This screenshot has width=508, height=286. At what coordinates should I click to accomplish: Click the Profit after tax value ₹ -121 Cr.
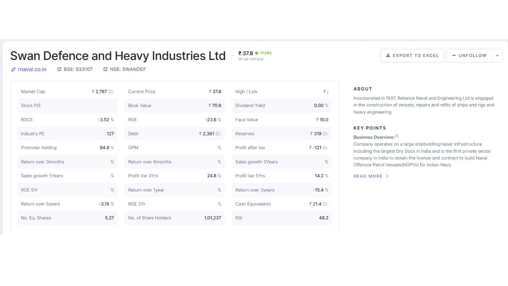click(x=319, y=147)
